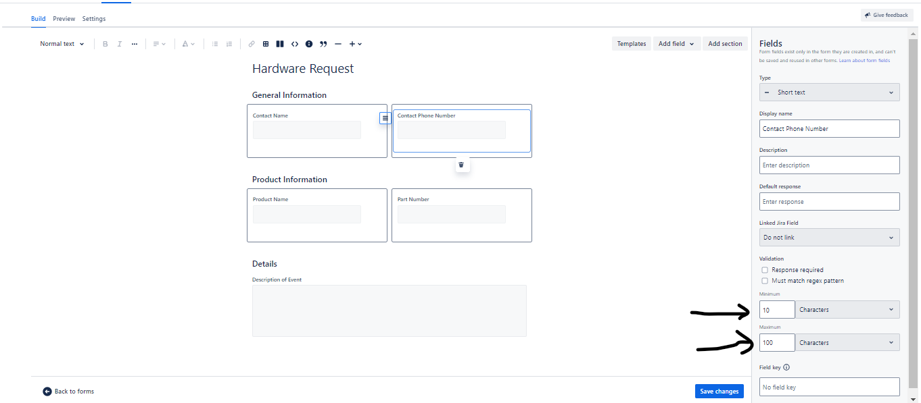Click the Save changes button
This screenshot has height=403, width=921.
719,391
